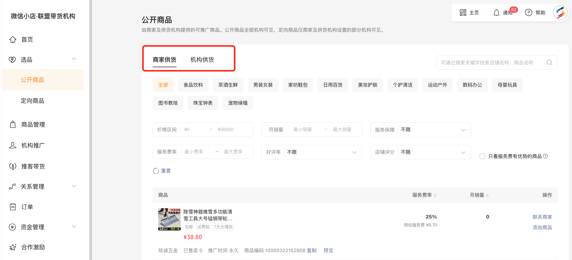572x260 pixels.
Task: Toggle sorting on 月销量 column
Action: point(487,195)
